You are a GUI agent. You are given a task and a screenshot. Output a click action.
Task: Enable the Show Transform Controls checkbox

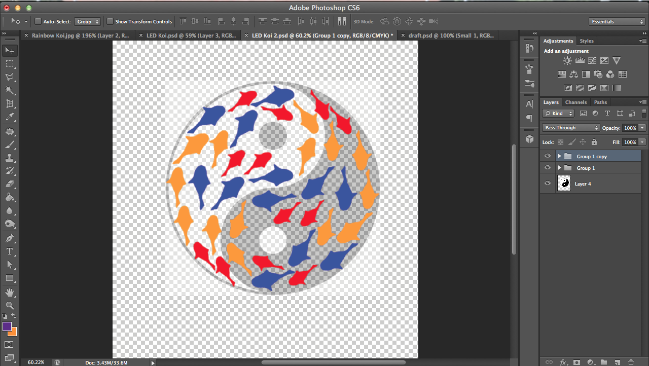click(110, 21)
